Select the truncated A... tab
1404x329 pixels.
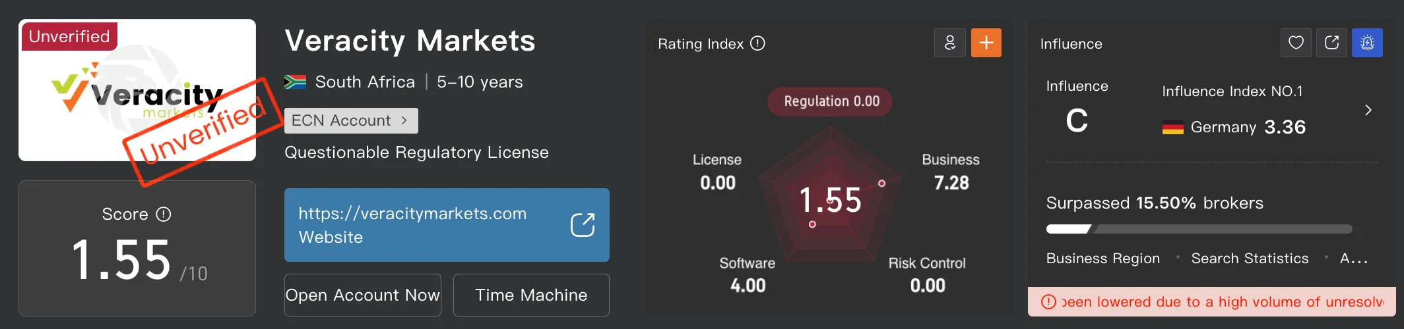(1354, 259)
